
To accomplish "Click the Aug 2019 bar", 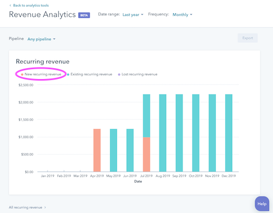I will click(163, 133).
